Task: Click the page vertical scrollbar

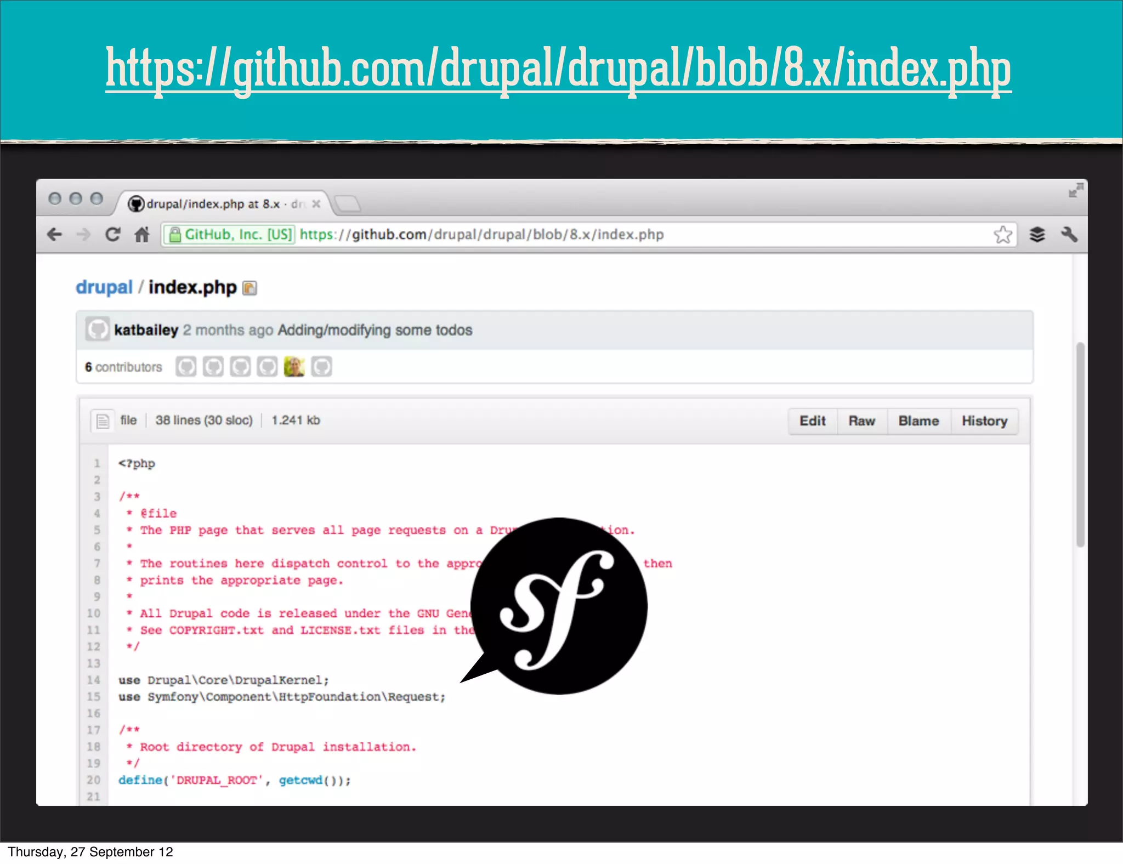Action: click(1080, 445)
